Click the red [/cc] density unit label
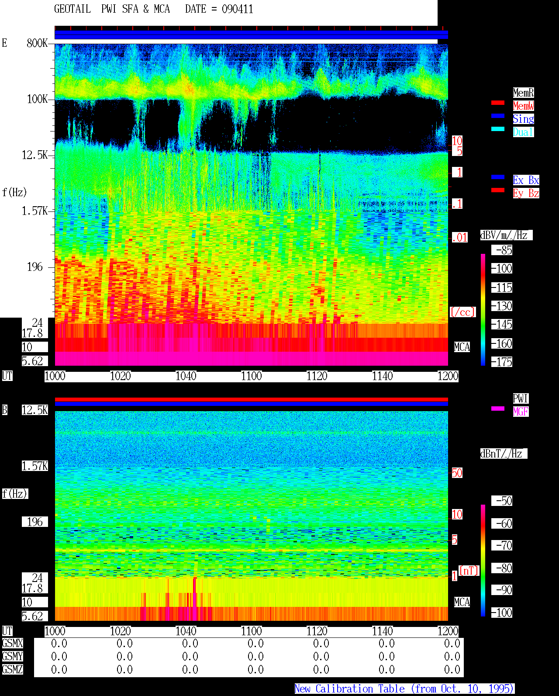Image resolution: width=559 pixels, height=696 pixels. click(x=462, y=312)
